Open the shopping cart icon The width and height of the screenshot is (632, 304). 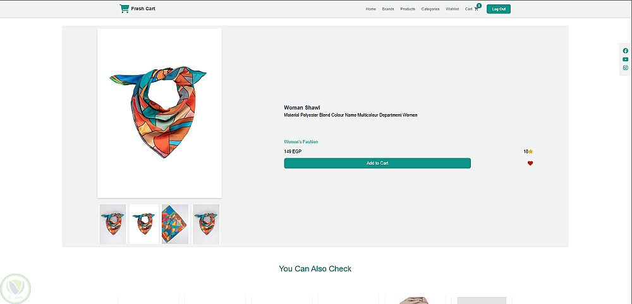click(477, 9)
